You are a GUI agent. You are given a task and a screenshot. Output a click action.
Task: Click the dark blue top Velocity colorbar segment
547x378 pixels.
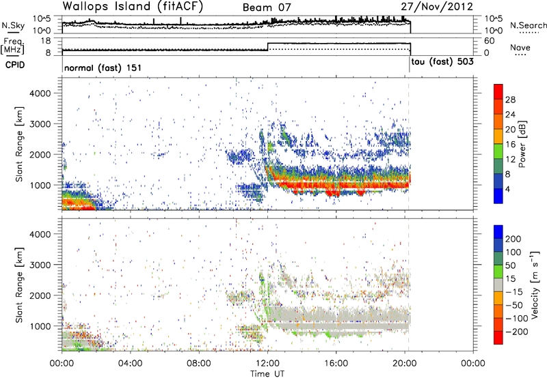click(498, 232)
